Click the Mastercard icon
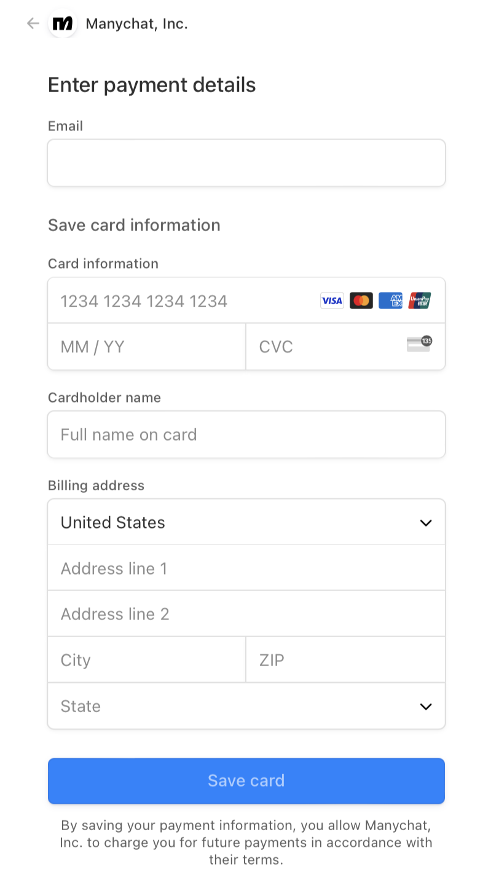This screenshot has height=891, width=499. [x=361, y=300]
